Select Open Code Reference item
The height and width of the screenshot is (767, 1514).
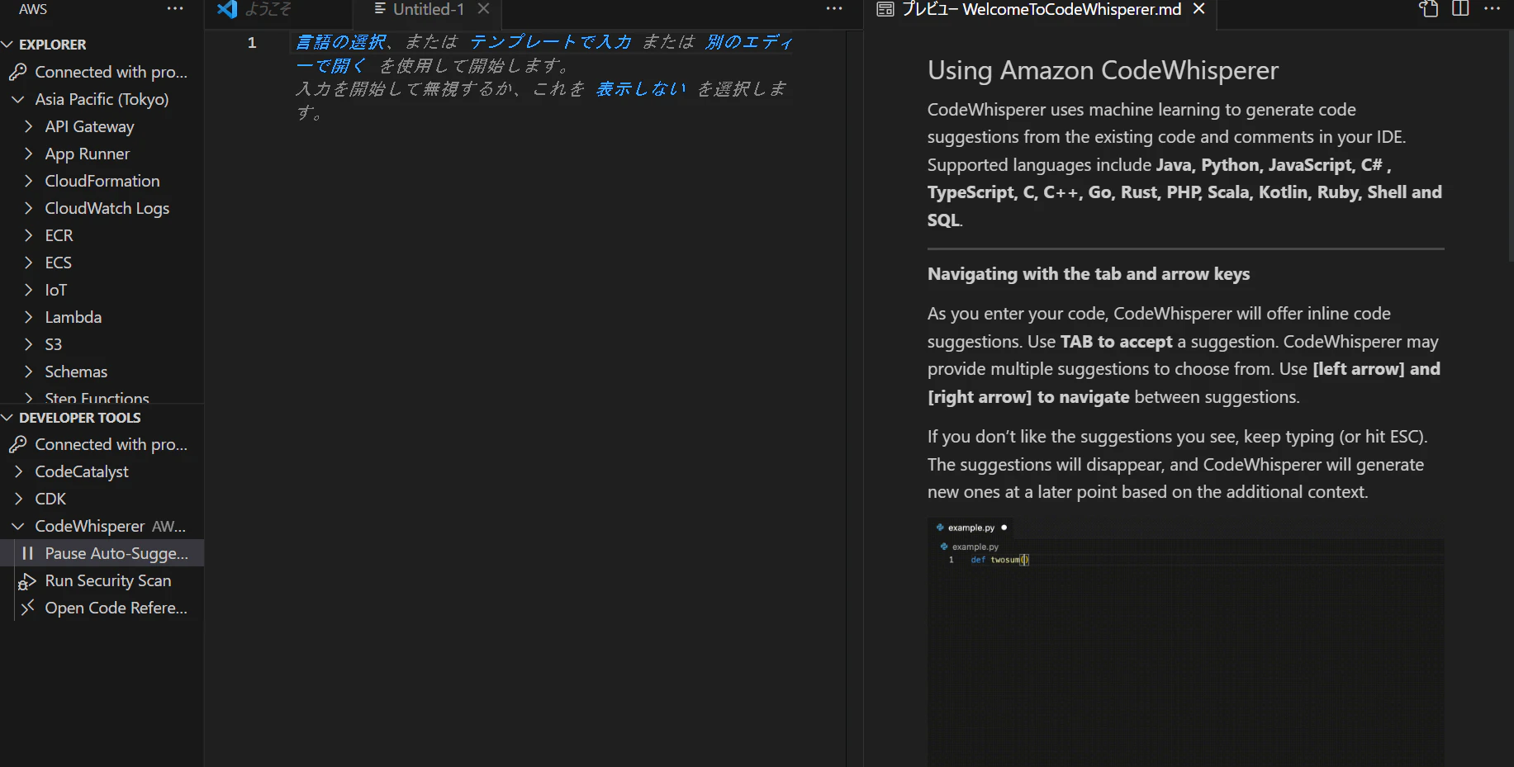102,608
